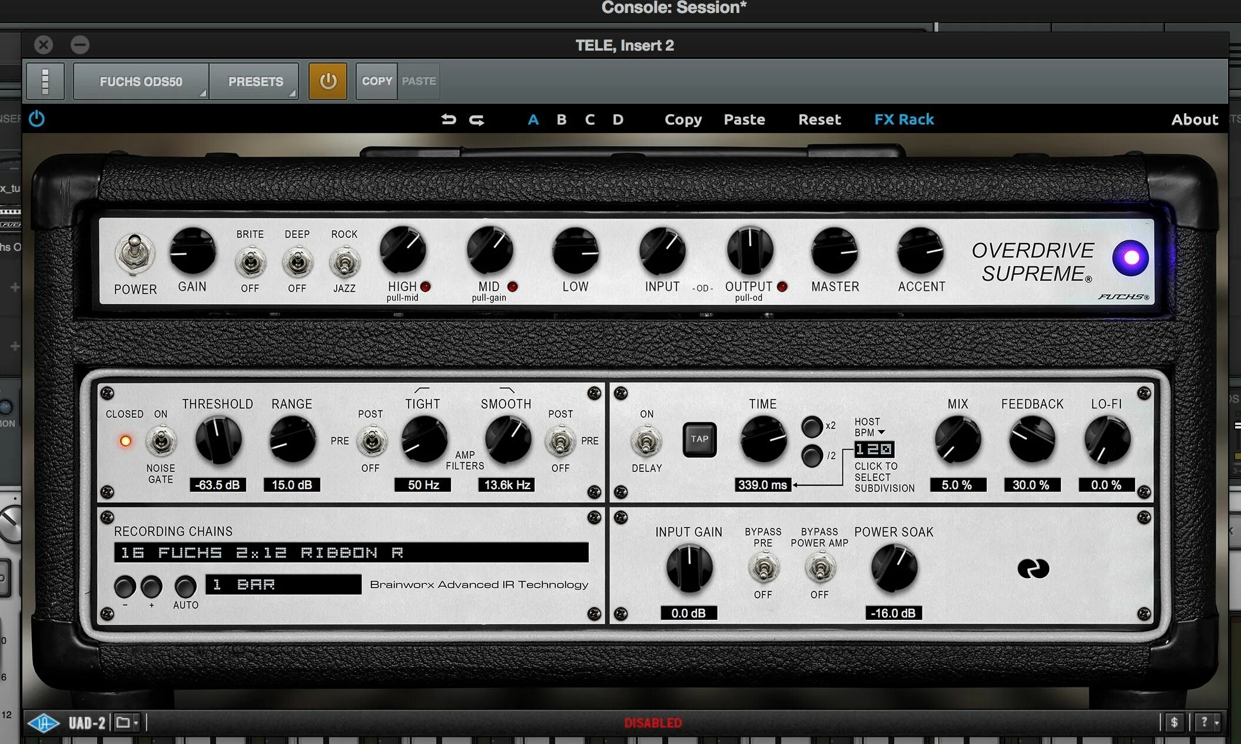Viewport: 1241px width, 744px height.
Task: Click the Brainworx logo/refresh icon
Action: pyautogui.click(x=1031, y=567)
